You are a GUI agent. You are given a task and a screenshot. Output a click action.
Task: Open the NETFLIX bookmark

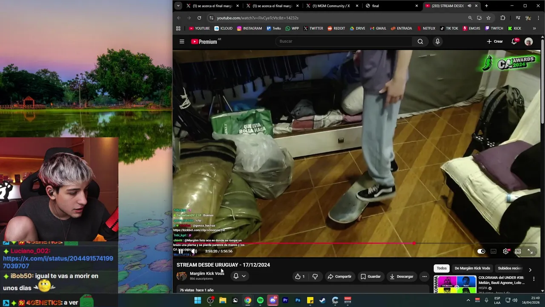(x=426, y=29)
